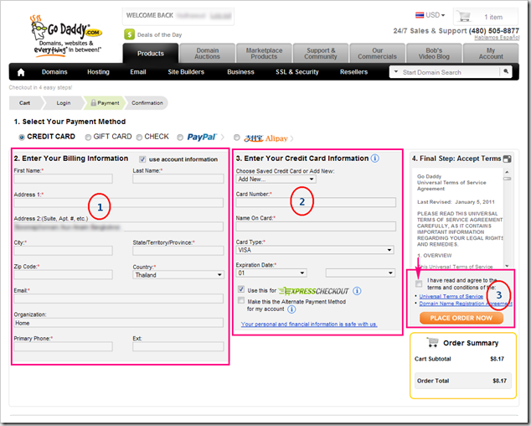Open the Support & Community tab
Viewport: 531px width, 426px height.
click(x=321, y=54)
